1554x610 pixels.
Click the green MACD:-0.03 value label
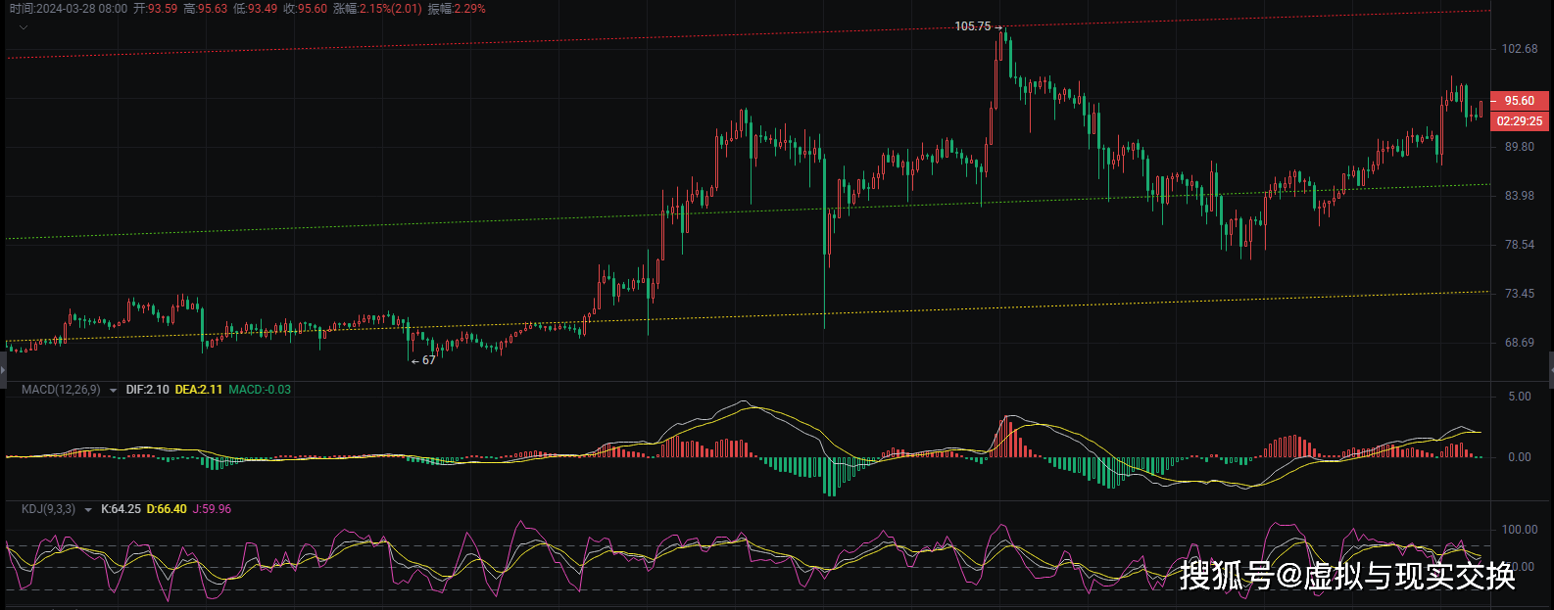259,390
